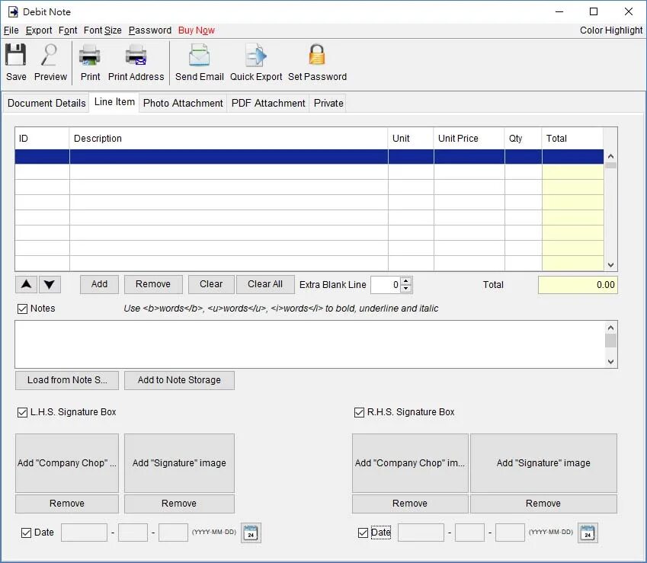Remove the L.H.S. Company Chop image
Screen dimensions: 647x563
click(x=67, y=504)
